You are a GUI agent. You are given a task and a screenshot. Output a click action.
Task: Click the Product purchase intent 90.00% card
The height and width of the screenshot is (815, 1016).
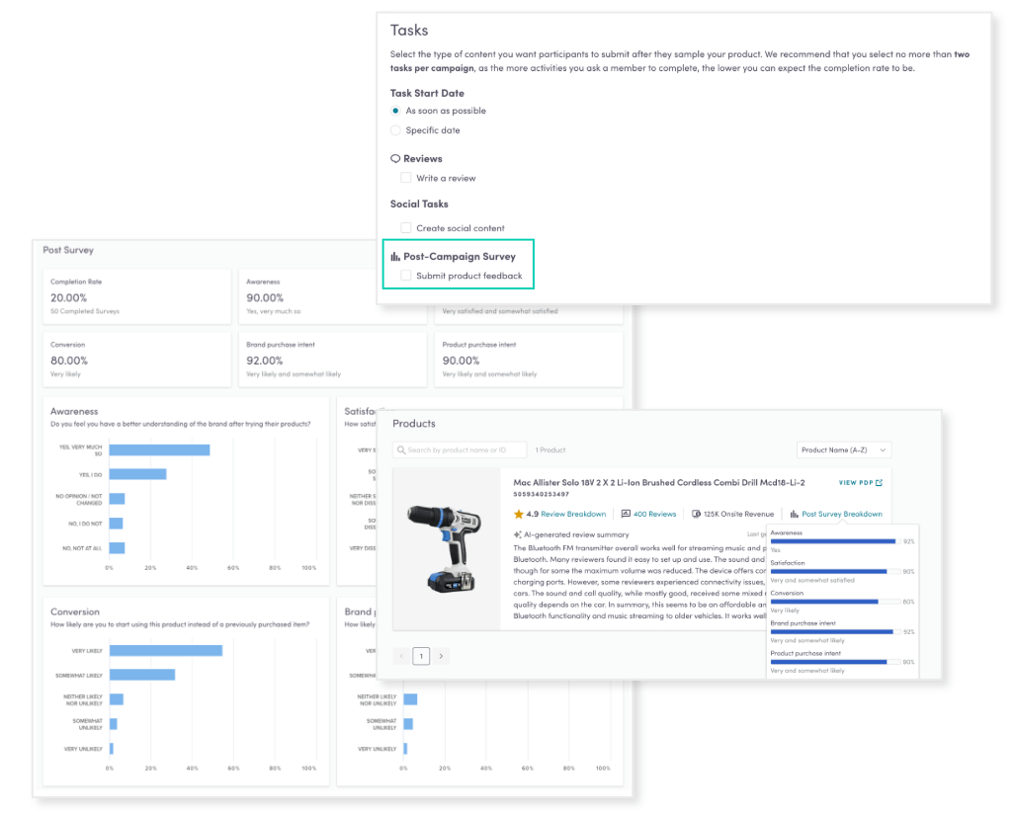click(529, 360)
